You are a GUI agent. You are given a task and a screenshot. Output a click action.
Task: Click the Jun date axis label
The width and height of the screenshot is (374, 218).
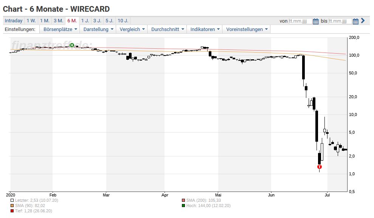(271, 195)
